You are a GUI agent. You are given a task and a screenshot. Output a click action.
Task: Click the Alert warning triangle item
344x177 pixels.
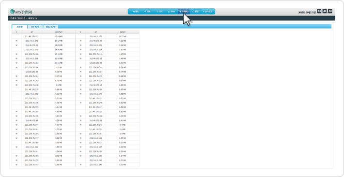pos(172,12)
